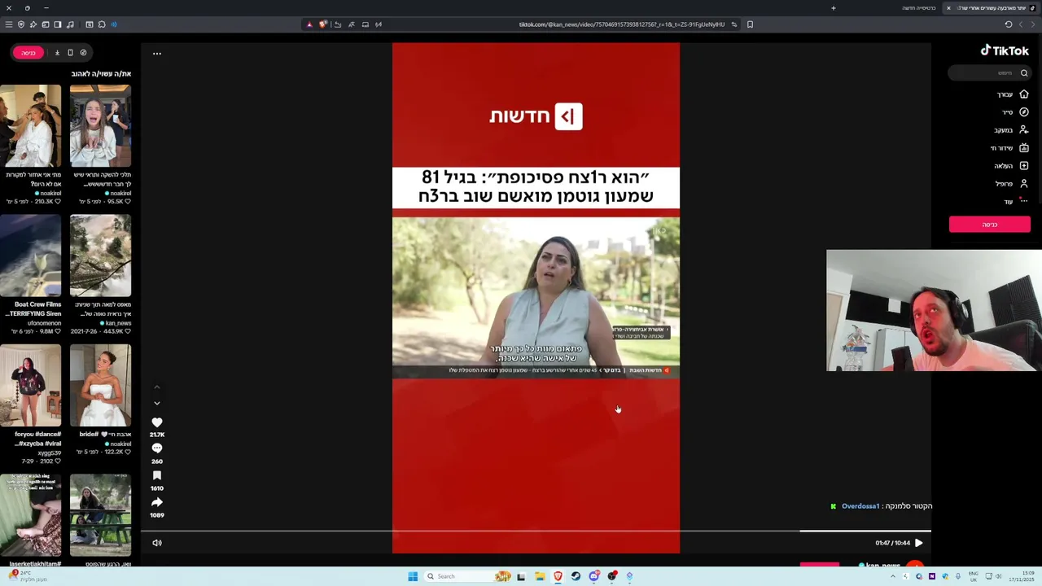The width and height of the screenshot is (1042, 586).
Task: Click the small 'כניסה' login pill at top-left
Action: [28, 53]
